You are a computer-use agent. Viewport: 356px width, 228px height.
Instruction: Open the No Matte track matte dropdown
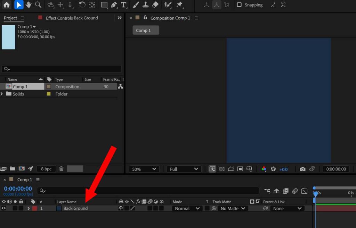[x=233, y=208]
